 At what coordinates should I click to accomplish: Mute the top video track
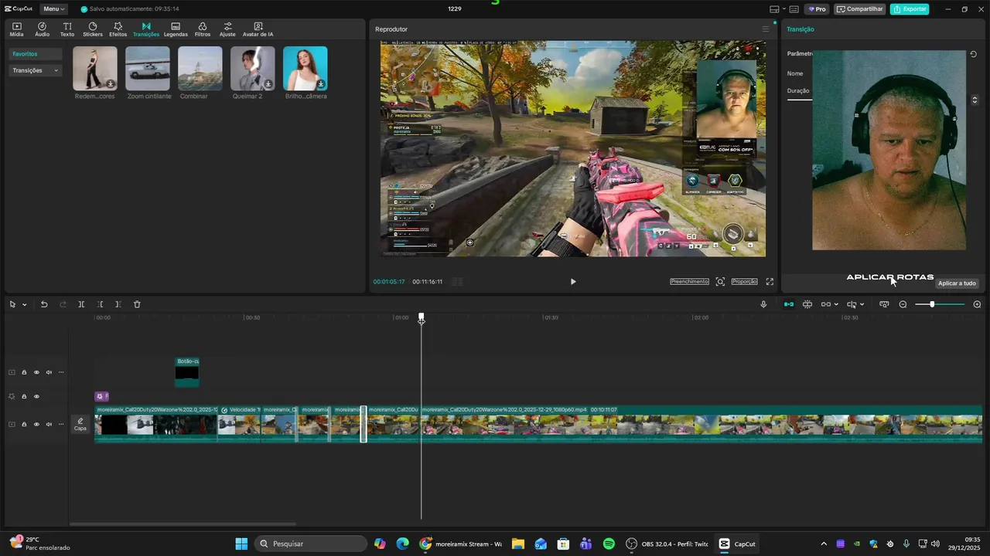click(49, 372)
